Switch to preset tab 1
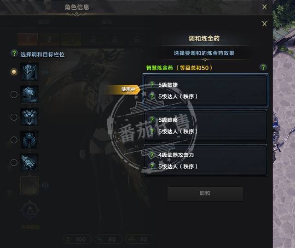Screen dimensions: 295x248 [28, 40]
